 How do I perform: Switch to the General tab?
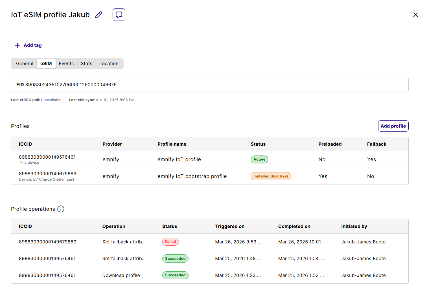[x=25, y=63]
